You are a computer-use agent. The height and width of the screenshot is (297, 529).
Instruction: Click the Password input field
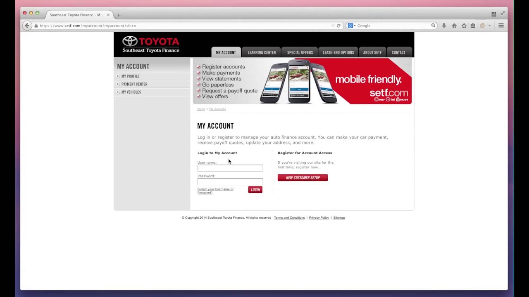coord(230,181)
